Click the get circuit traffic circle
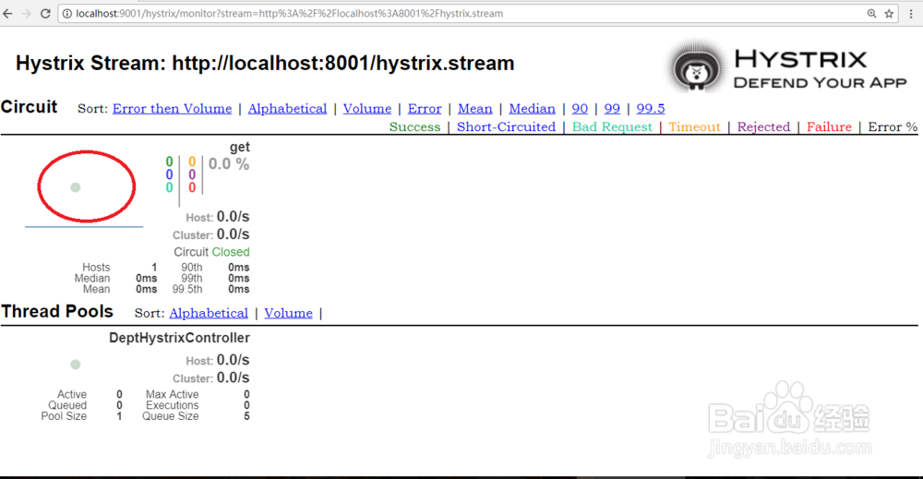 pyautogui.click(x=76, y=187)
